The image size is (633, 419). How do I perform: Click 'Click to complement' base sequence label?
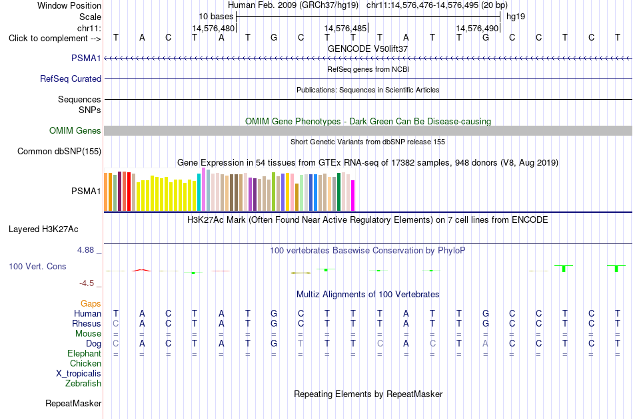tap(55, 39)
